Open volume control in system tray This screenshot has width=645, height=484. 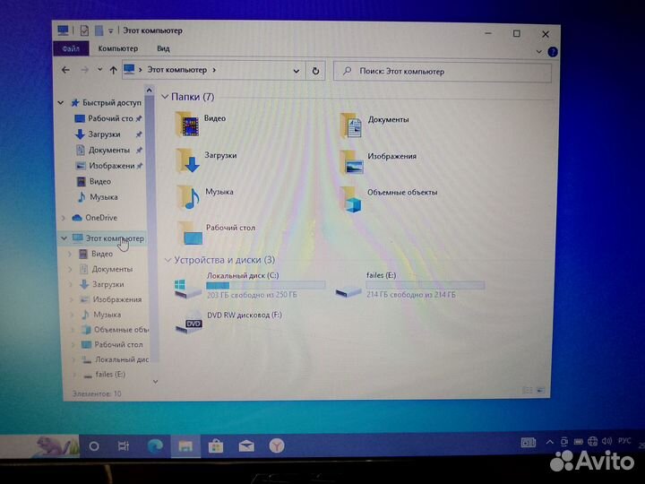606,441
